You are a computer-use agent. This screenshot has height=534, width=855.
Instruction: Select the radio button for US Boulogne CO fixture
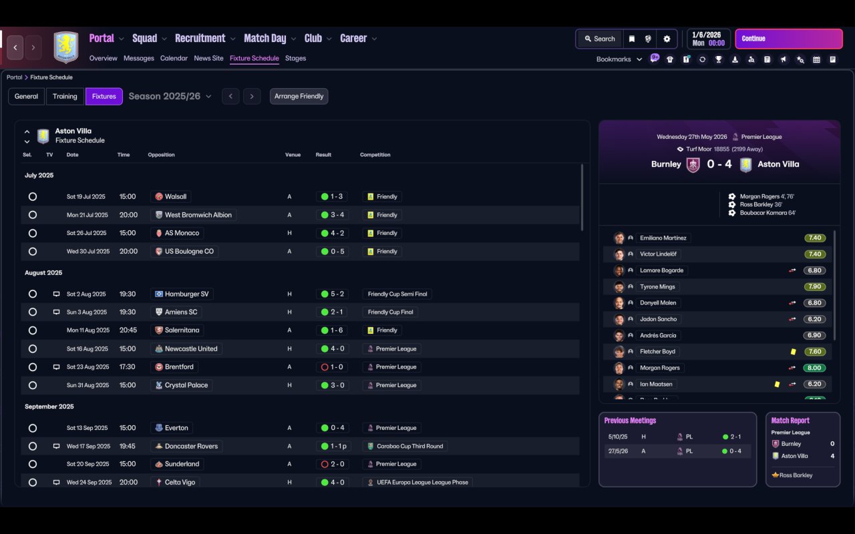tap(33, 252)
